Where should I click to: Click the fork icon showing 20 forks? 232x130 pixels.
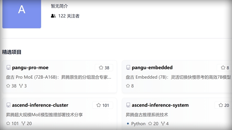(x=23, y=123)
